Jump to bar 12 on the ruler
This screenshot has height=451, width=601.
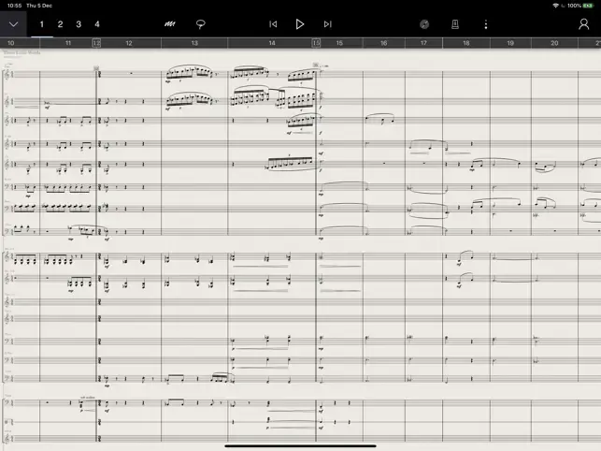pyautogui.click(x=129, y=43)
